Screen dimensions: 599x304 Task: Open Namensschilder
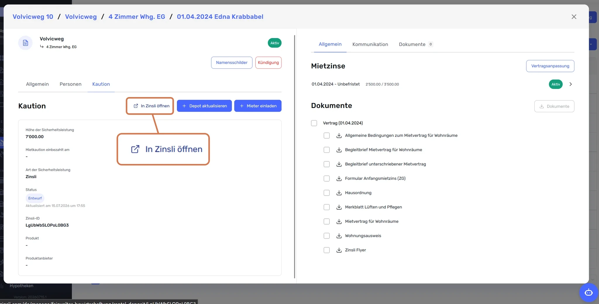[x=232, y=63]
